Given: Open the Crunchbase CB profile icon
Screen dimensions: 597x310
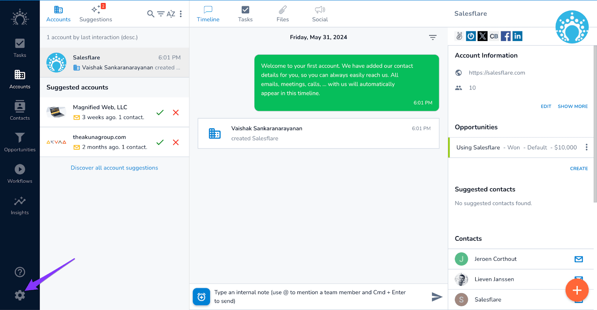Looking at the screenshot, I should click(x=494, y=36).
